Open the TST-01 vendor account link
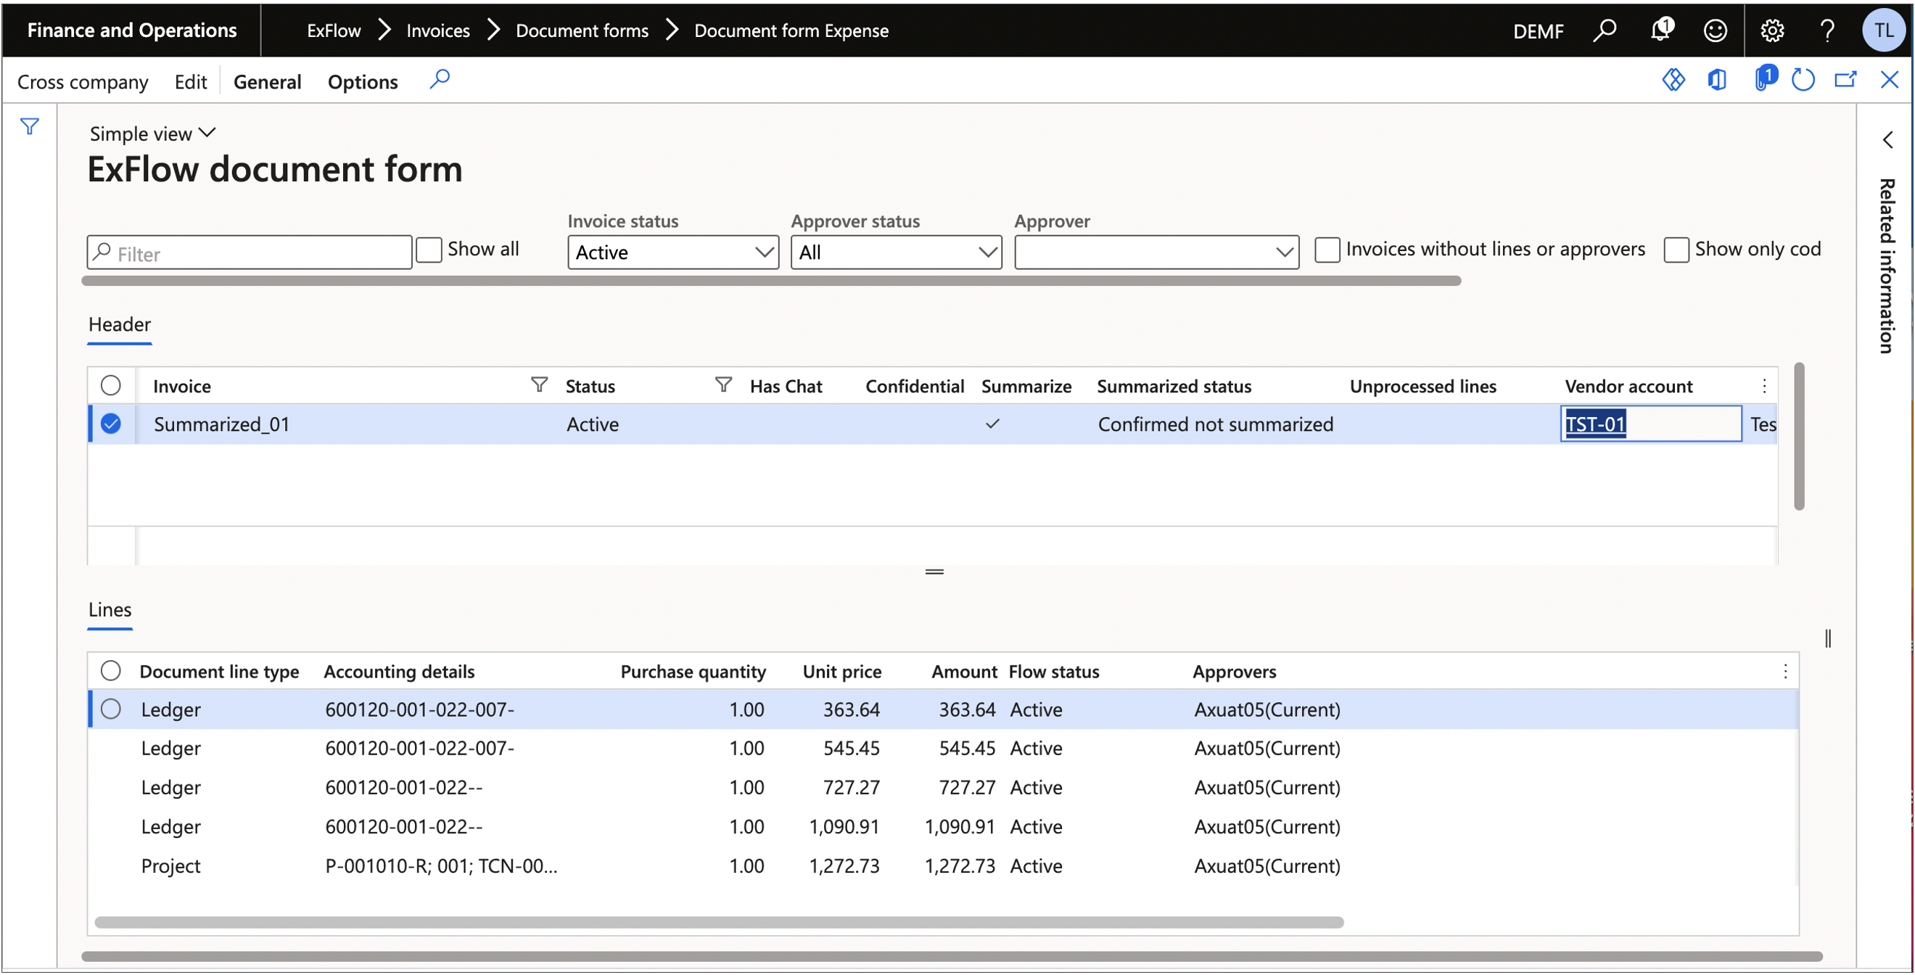 tap(1596, 424)
